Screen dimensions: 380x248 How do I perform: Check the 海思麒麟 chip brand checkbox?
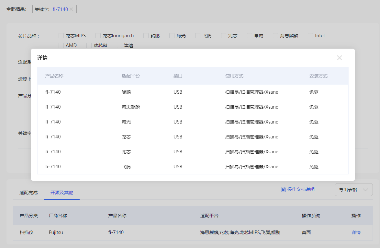pyautogui.click(x=275, y=36)
